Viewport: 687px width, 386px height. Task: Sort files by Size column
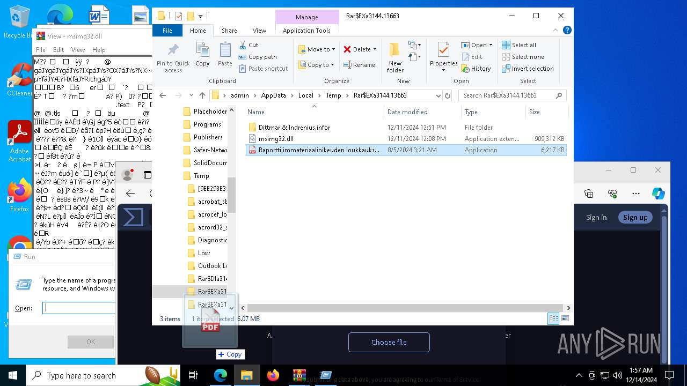[546, 112]
